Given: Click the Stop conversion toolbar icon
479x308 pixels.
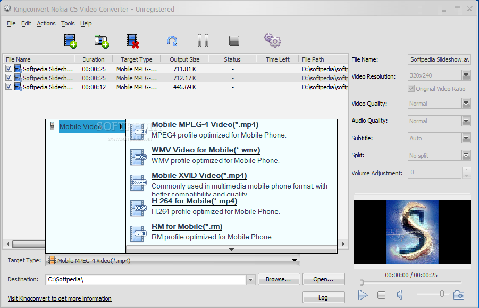Looking at the screenshot, I should pyautogui.click(x=234, y=40).
